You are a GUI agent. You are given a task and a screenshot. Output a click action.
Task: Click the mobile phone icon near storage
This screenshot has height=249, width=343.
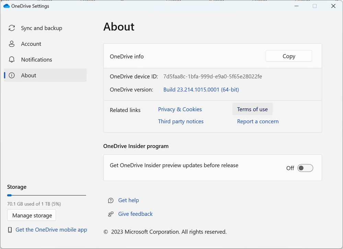tap(10, 230)
